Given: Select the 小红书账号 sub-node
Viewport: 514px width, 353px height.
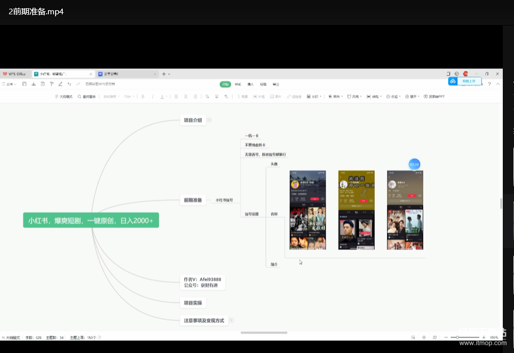Looking at the screenshot, I should click(224, 200).
